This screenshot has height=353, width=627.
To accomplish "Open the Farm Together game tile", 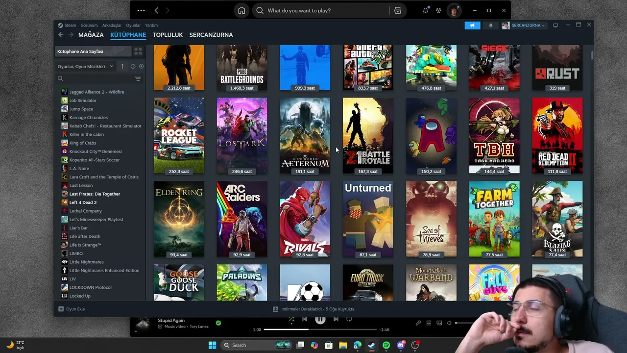I will click(x=494, y=219).
